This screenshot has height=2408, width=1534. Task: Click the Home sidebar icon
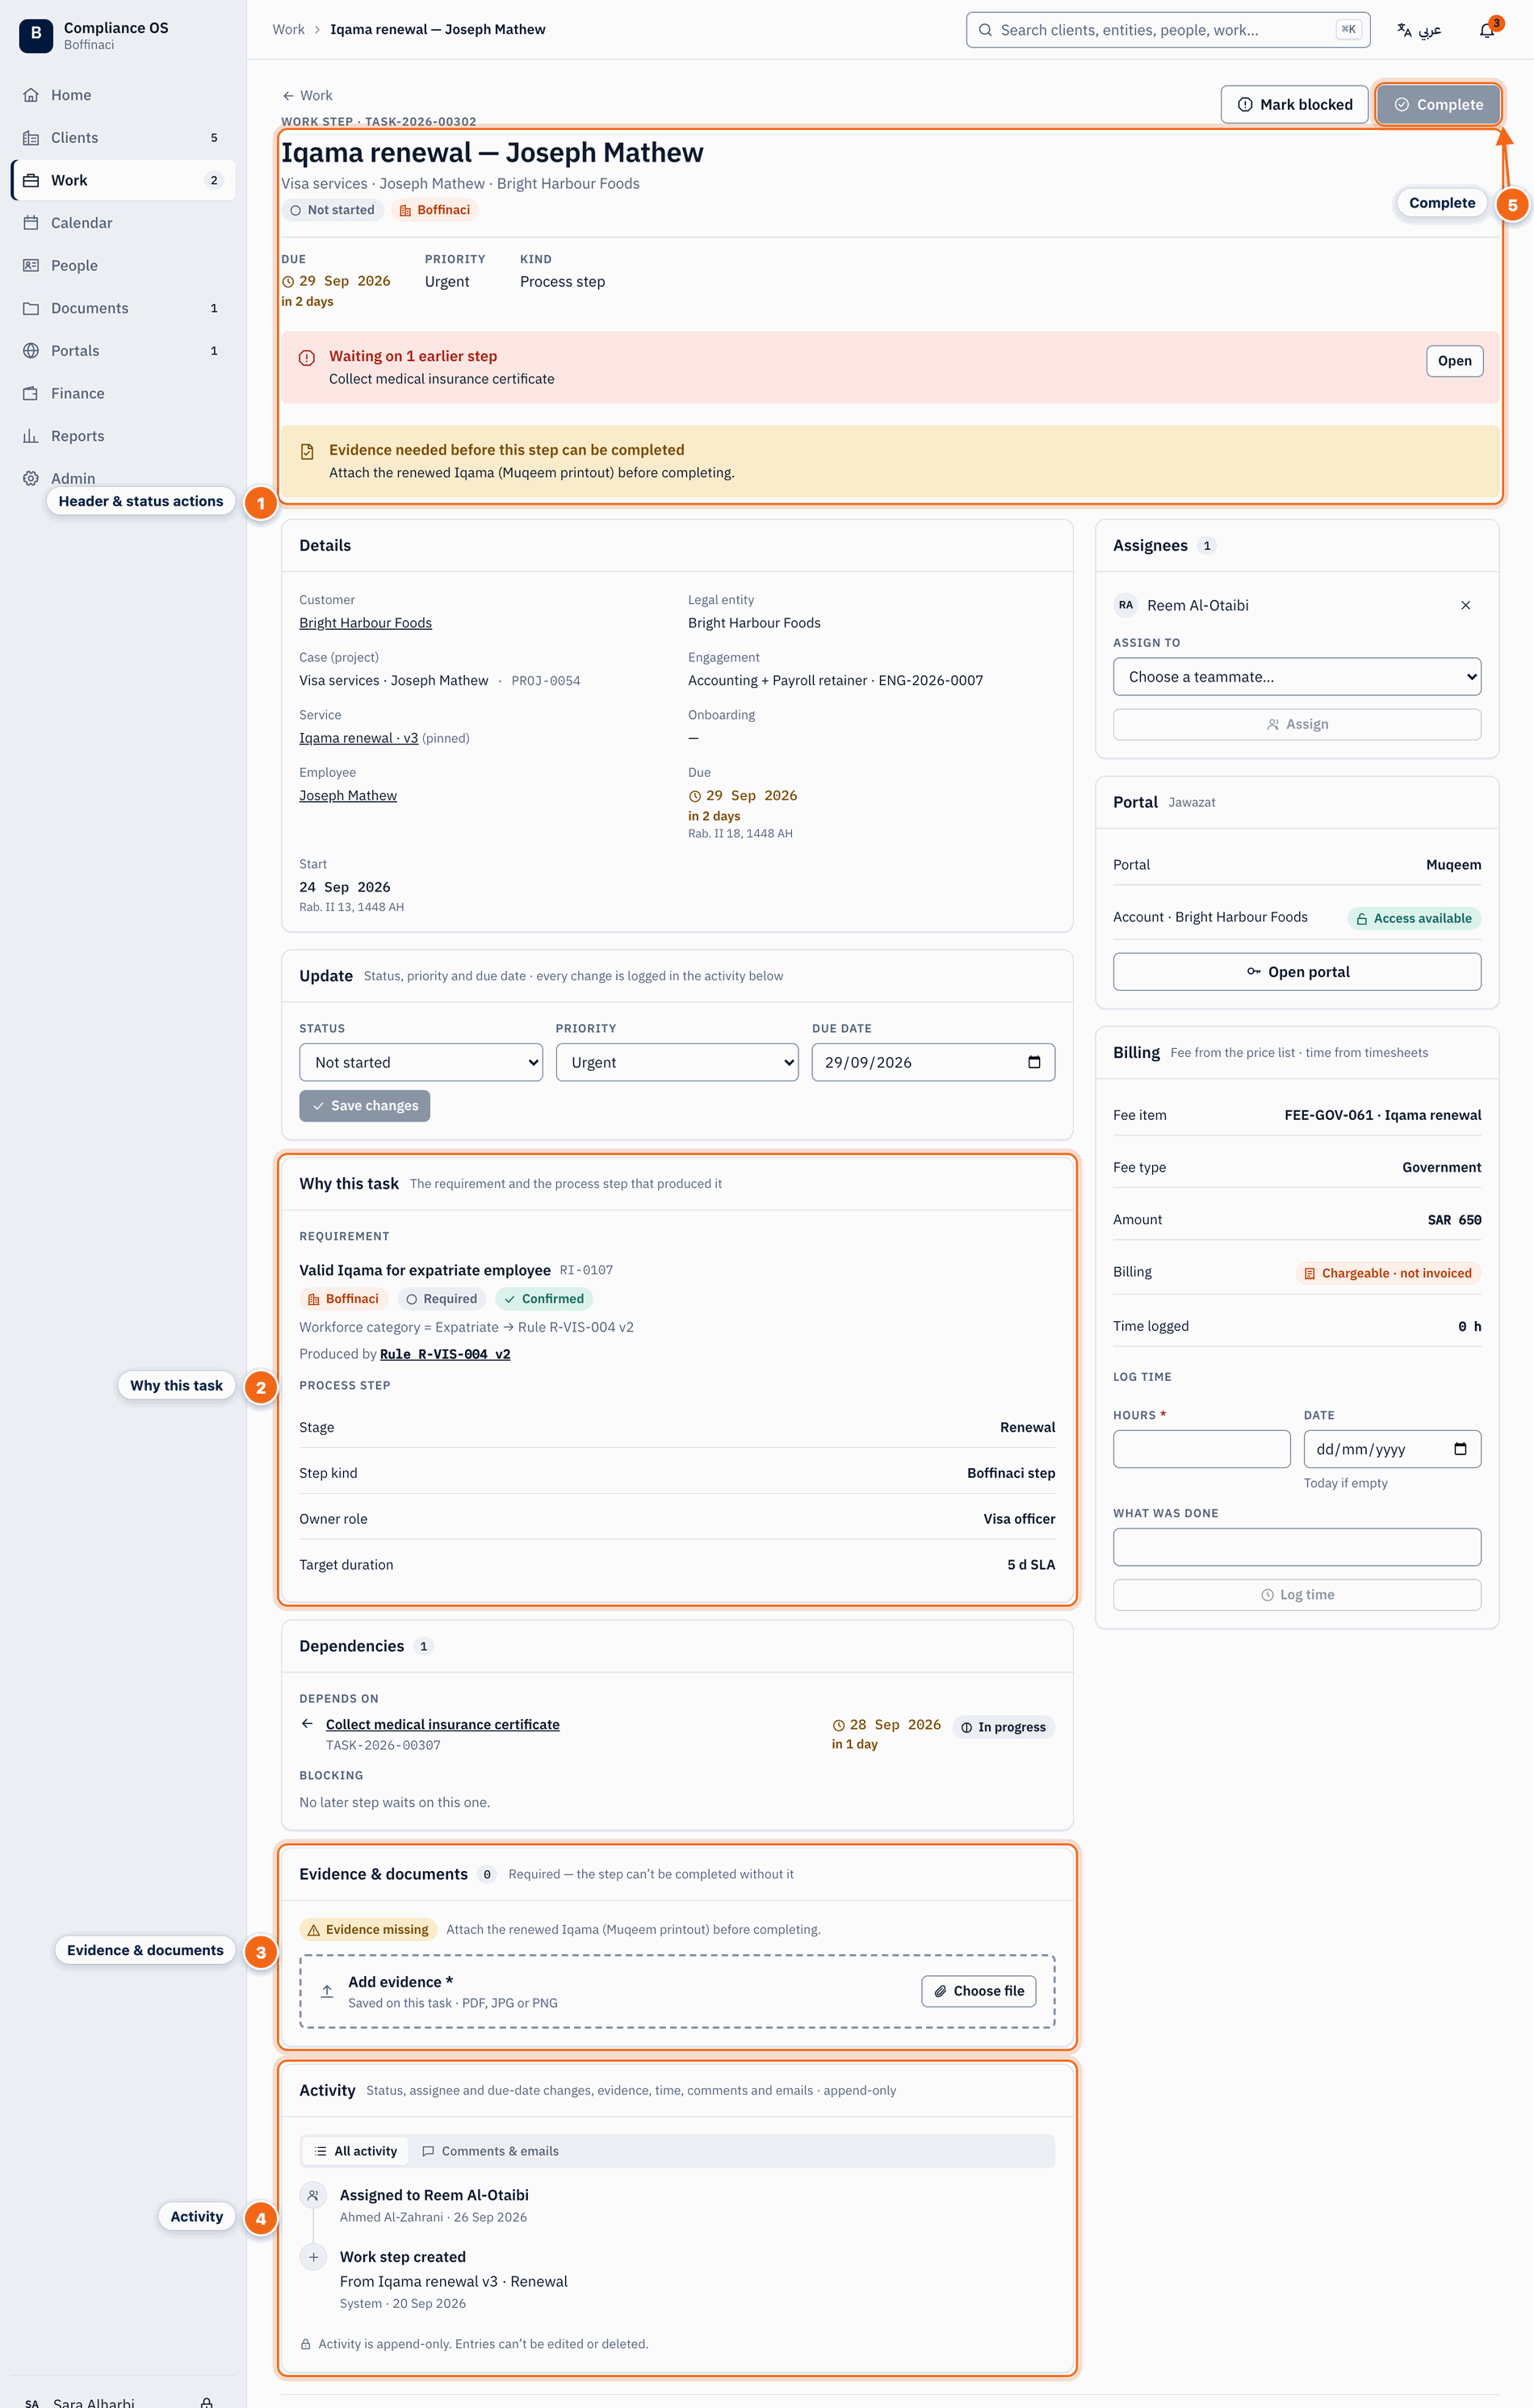tap(31, 95)
